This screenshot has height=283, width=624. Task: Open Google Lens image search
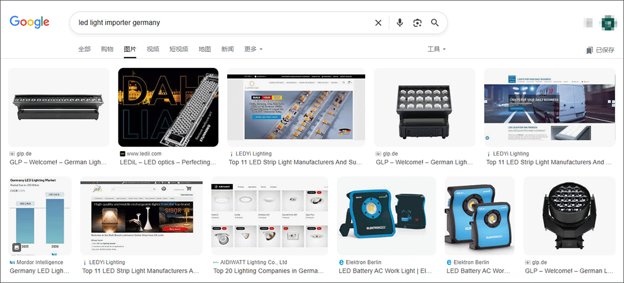pyautogui.click(x=417, y=23)
